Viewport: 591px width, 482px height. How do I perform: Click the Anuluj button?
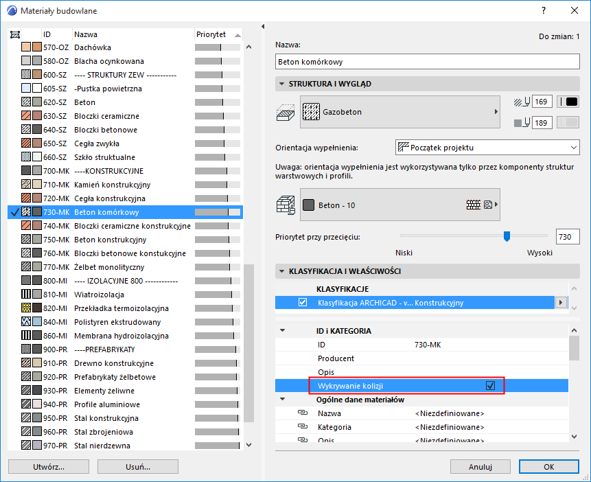[480, 466]
